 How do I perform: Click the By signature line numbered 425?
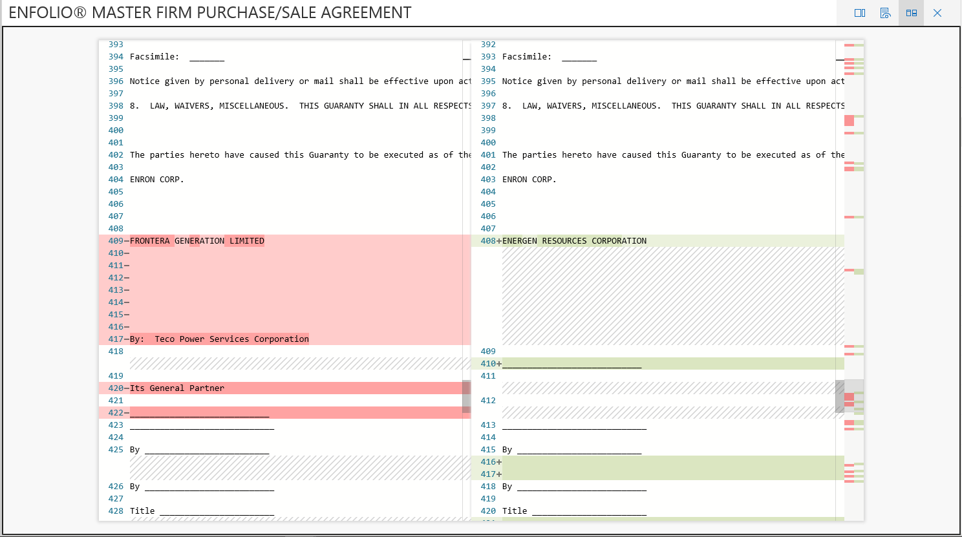tap(199, 450)
